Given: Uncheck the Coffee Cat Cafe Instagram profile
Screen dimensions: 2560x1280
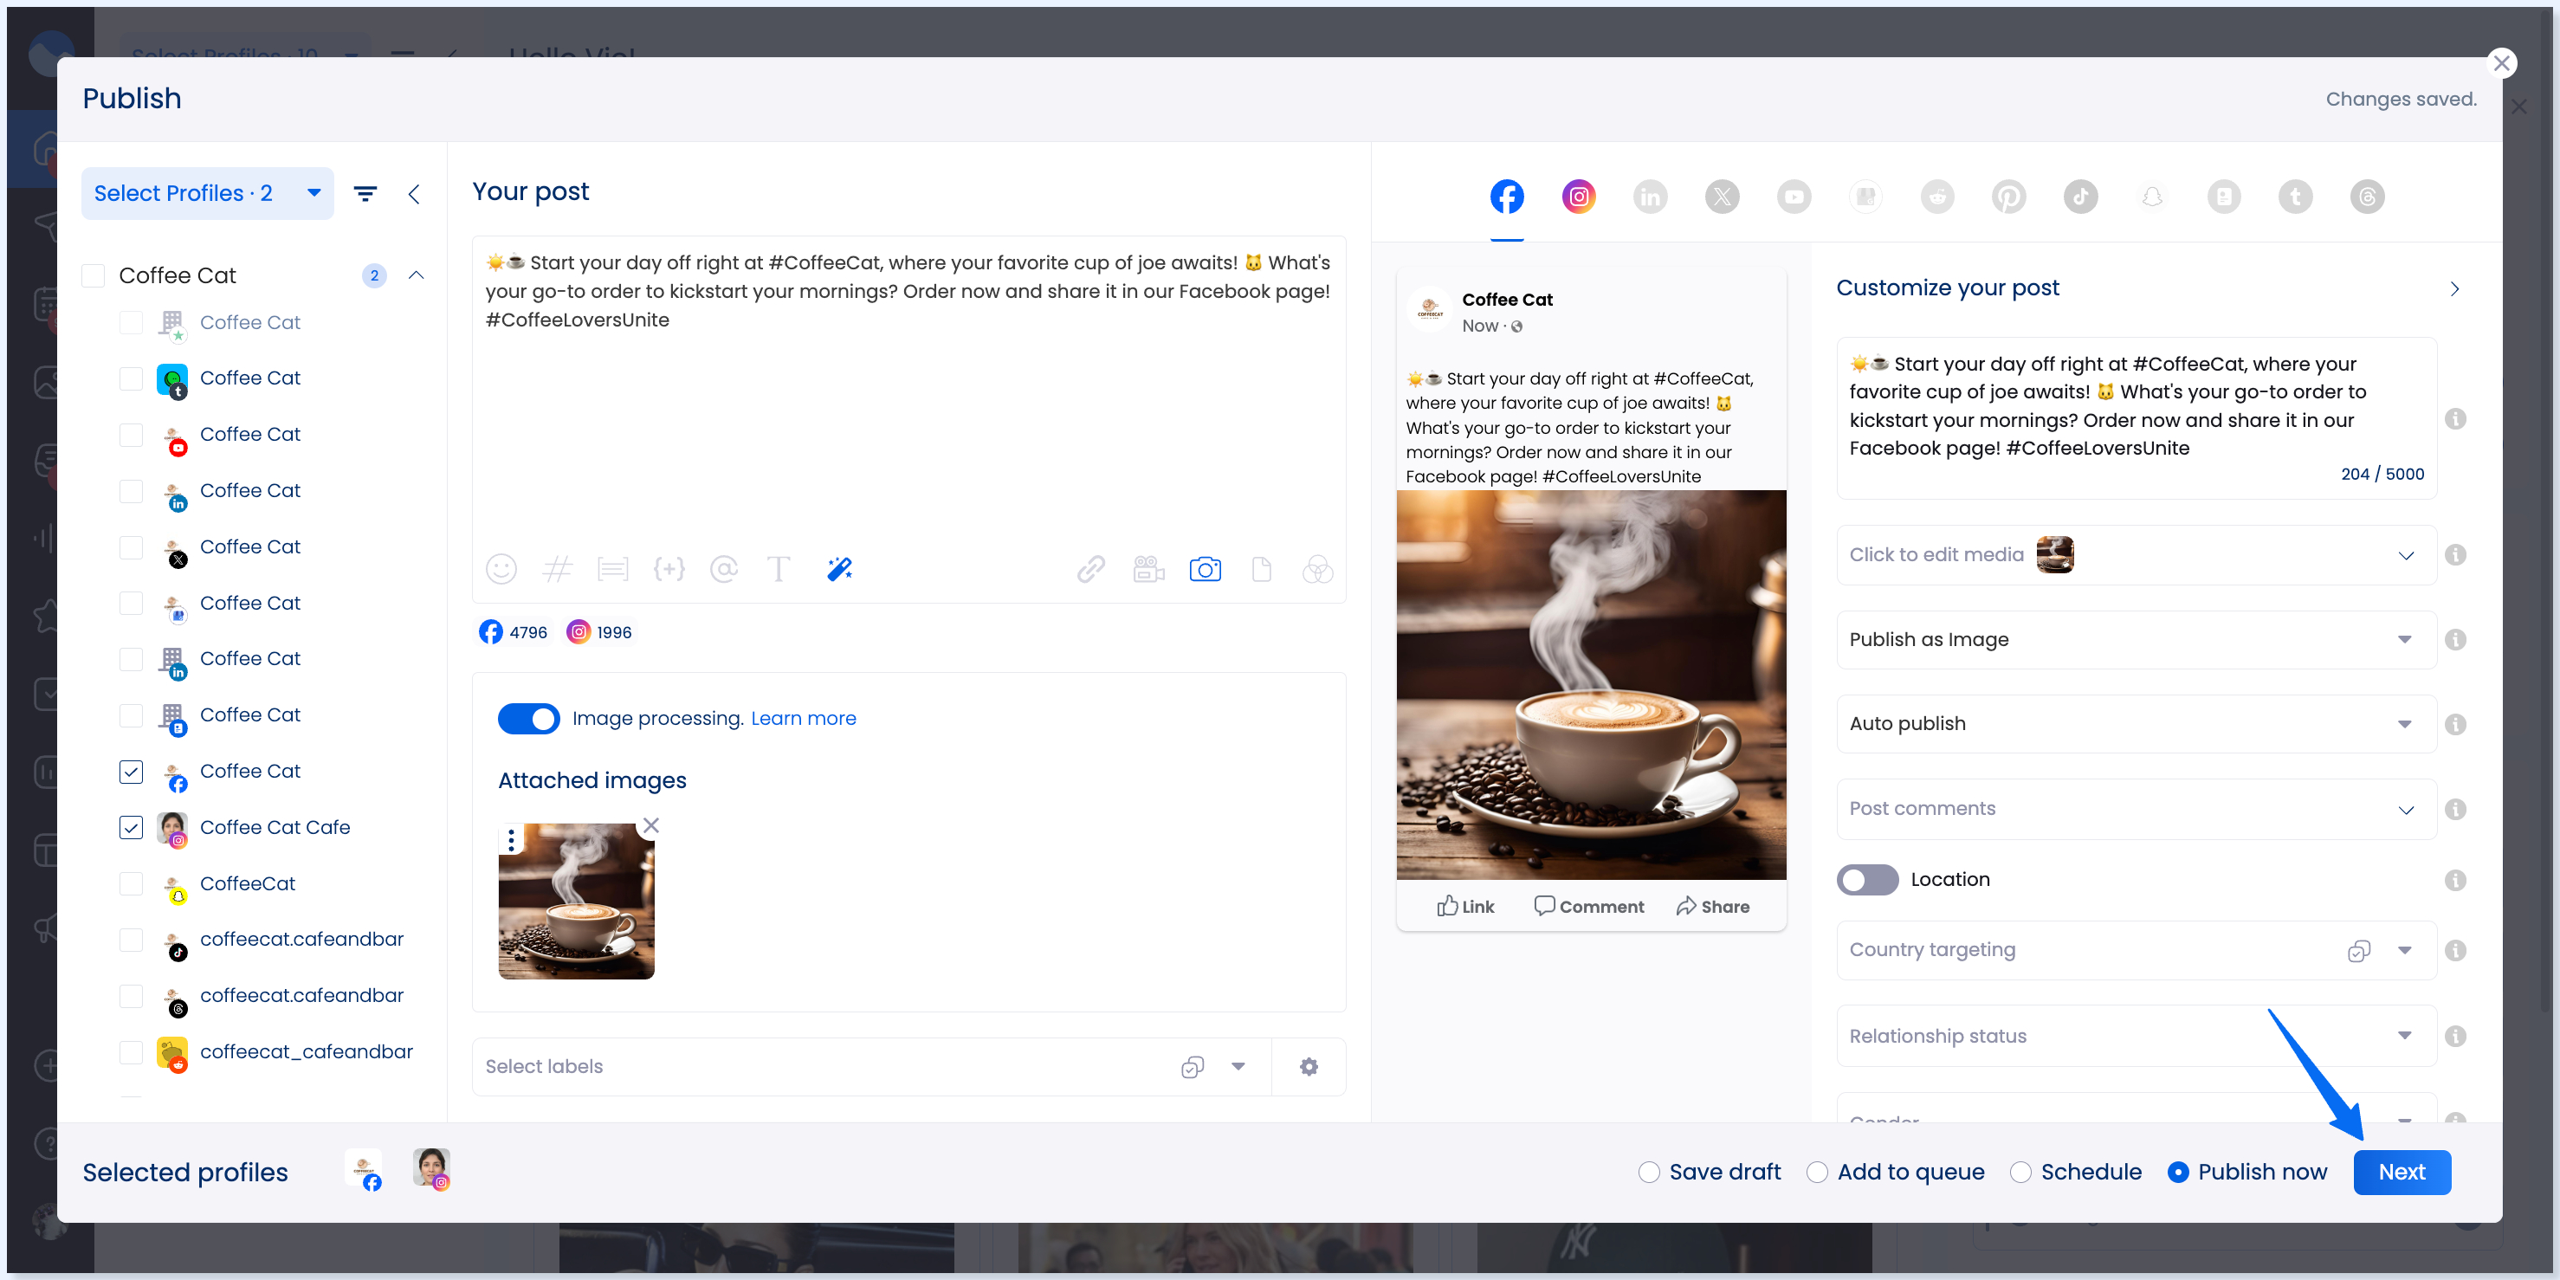Looking at the screenshot, I should pos(131,828).
